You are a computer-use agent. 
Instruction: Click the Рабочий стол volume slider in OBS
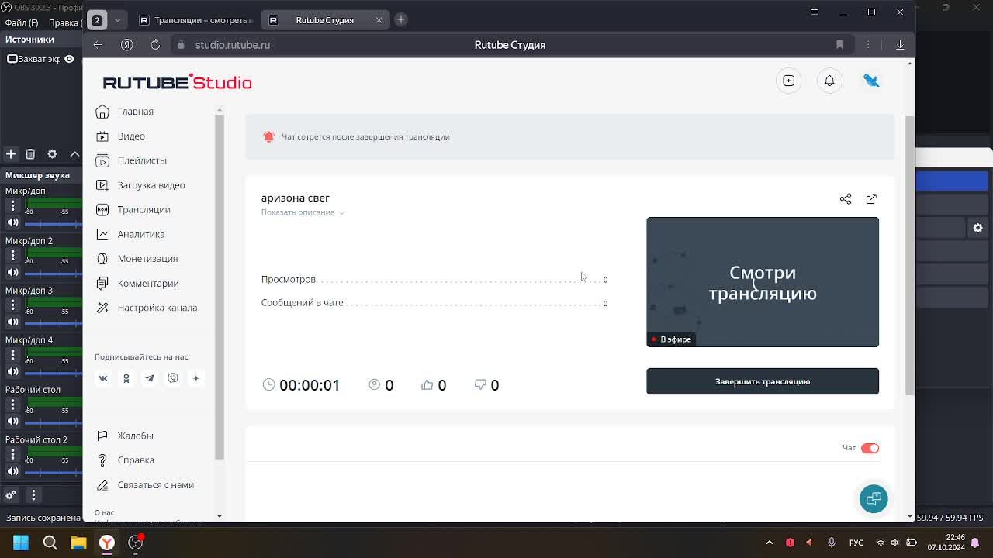click(53, 422)
